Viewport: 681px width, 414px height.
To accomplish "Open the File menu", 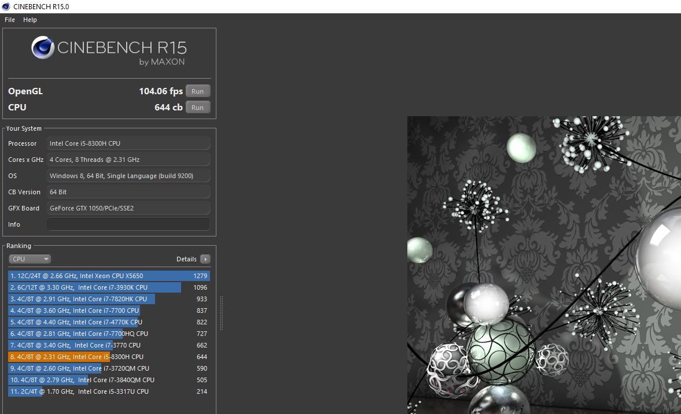I will click(10, 20).
